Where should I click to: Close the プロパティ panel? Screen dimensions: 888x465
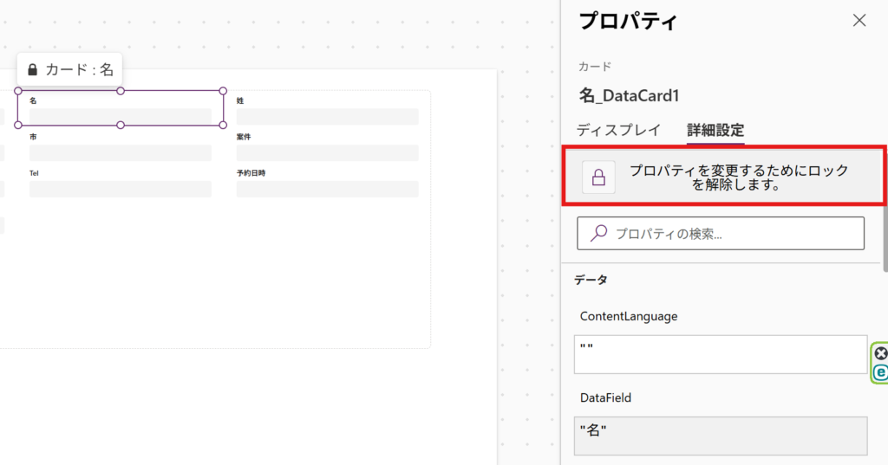pyautogui.click(x=859, y=21)
